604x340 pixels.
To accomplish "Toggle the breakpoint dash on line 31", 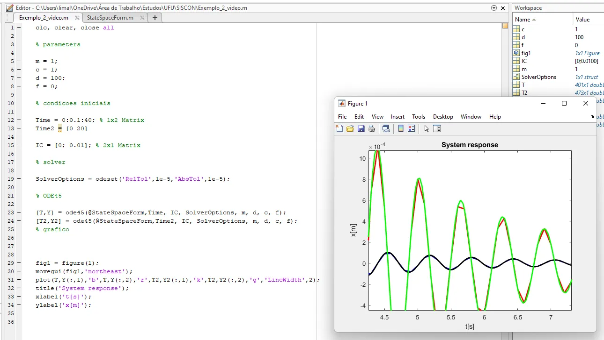I will point(19,280).
